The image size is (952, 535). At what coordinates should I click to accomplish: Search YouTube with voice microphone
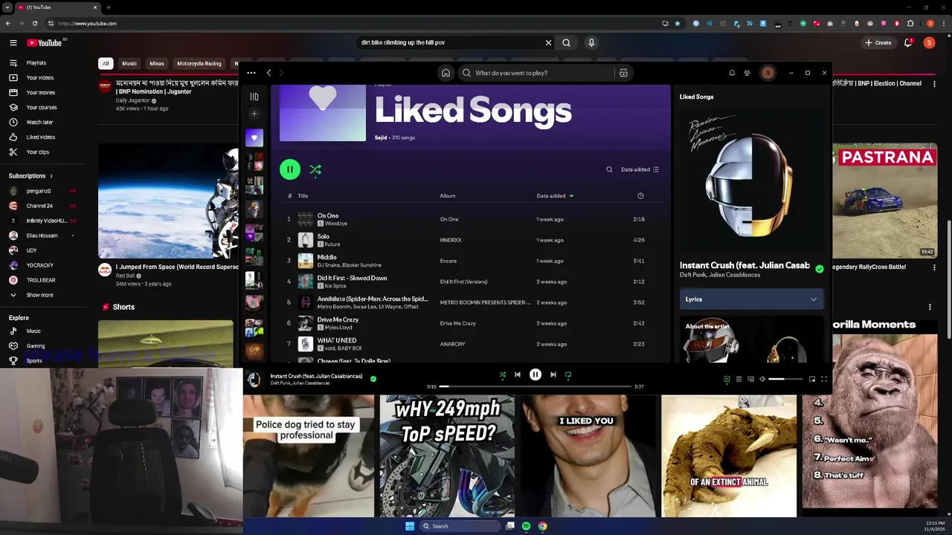coord(591,42)
